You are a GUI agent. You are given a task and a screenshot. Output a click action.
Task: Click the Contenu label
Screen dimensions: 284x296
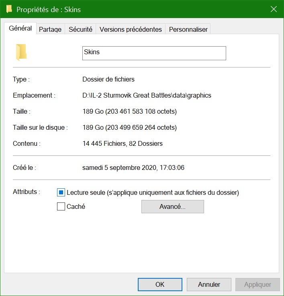pos(27,143)
